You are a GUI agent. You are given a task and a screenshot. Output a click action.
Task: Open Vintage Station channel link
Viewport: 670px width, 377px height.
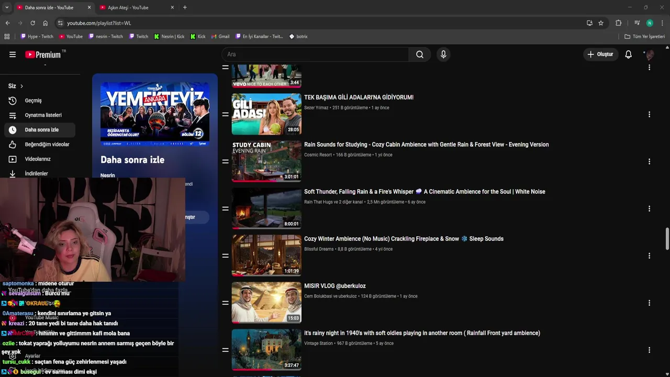point(318,343)
